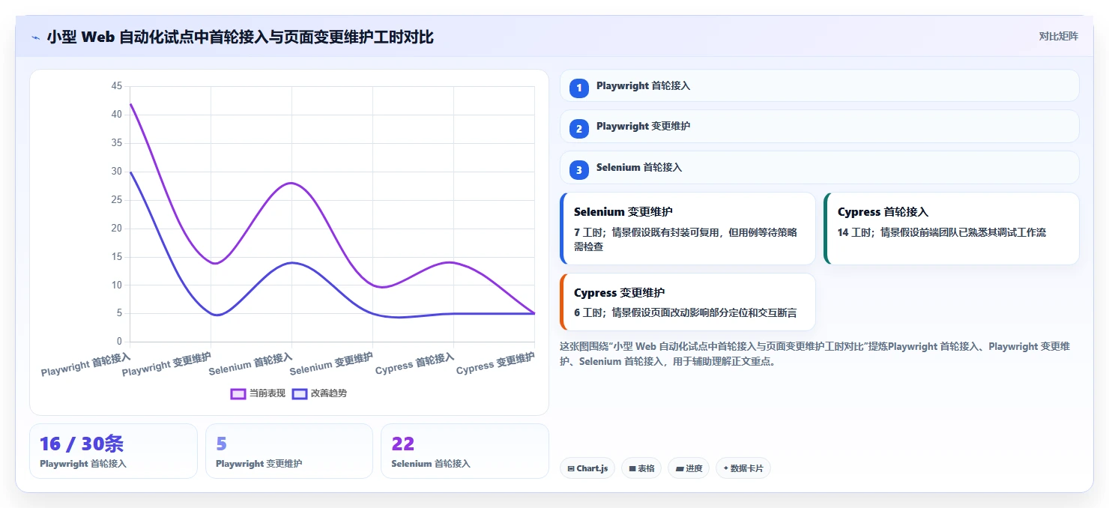Screen dimensions: 1109x508
Task: Toggle the 当前表现 legend entry
Action: 259,393
